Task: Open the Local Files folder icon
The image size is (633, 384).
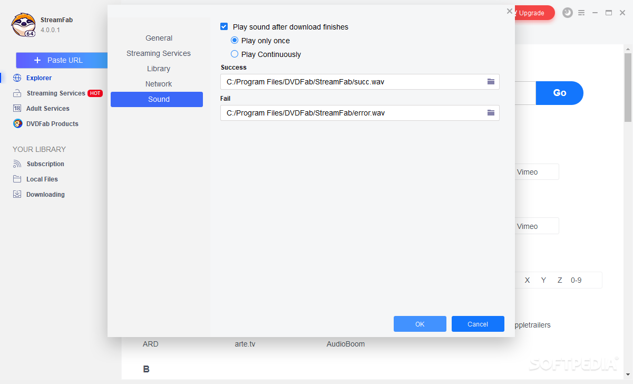Action: click(x=17, y=179)
